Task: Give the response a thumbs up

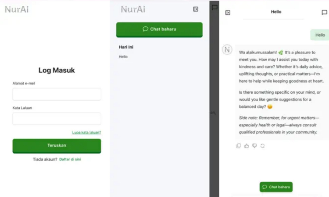Action: [247, 146]
